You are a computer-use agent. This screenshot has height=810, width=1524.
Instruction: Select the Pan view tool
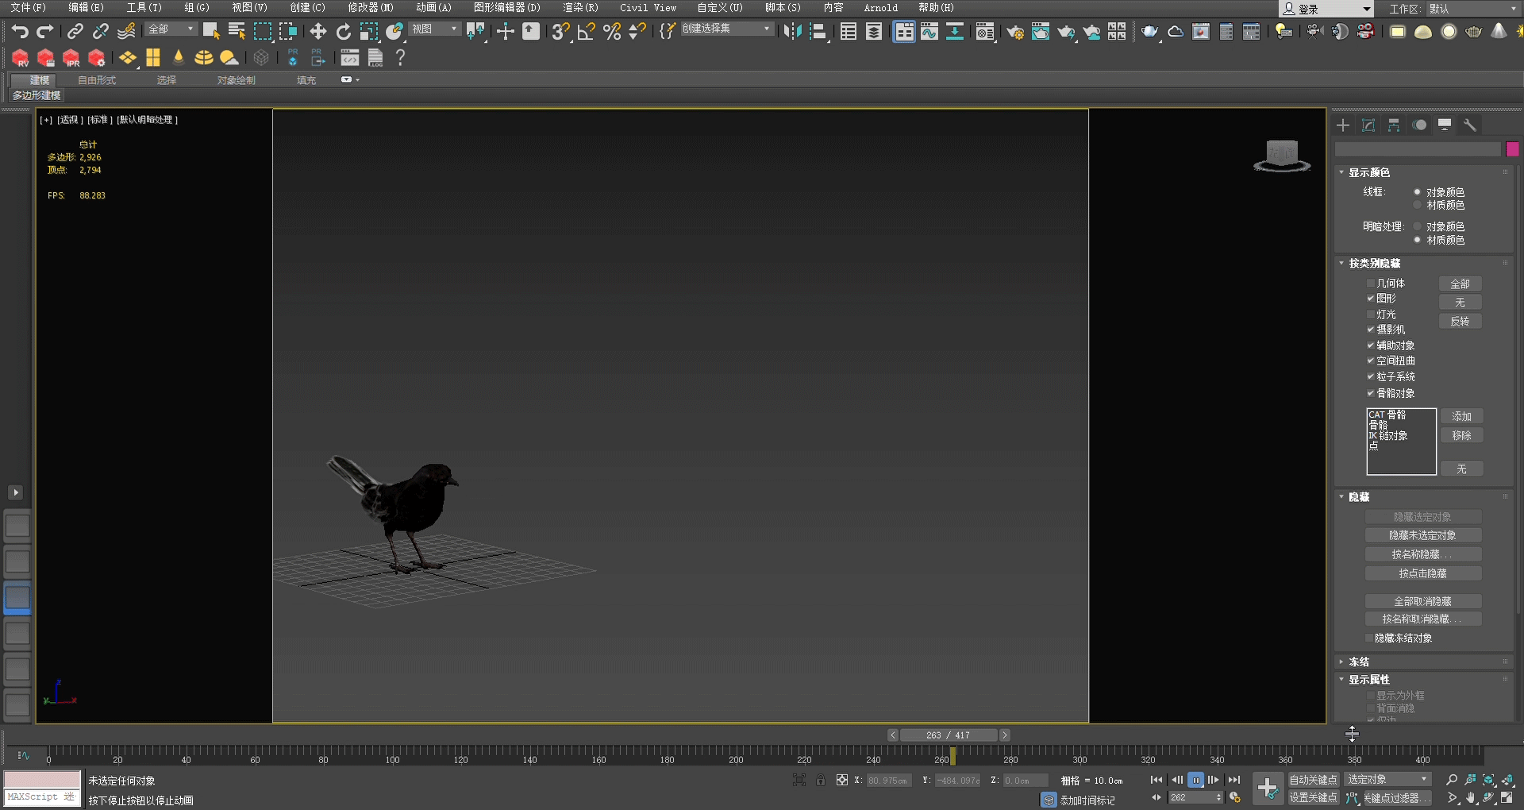(1471, 797)
